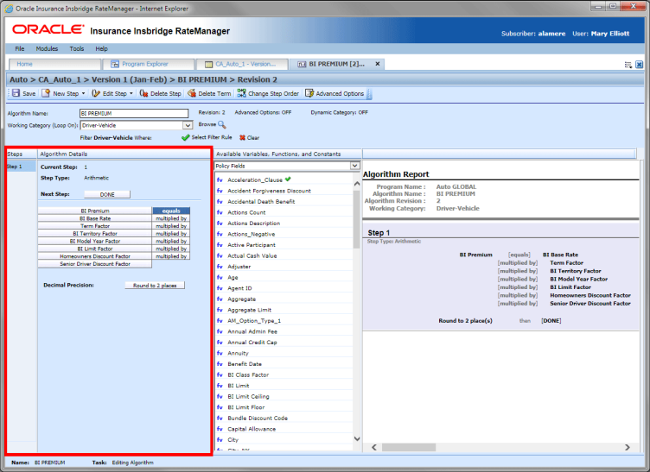Click fv icon beside Capital Allowance
The image size is (650, 472).
point(220,429)
